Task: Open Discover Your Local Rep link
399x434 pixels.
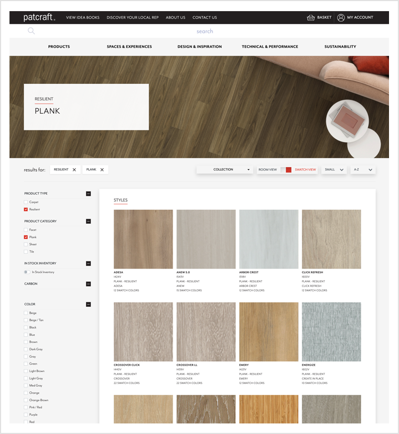Action: click(x=133, y=17)
